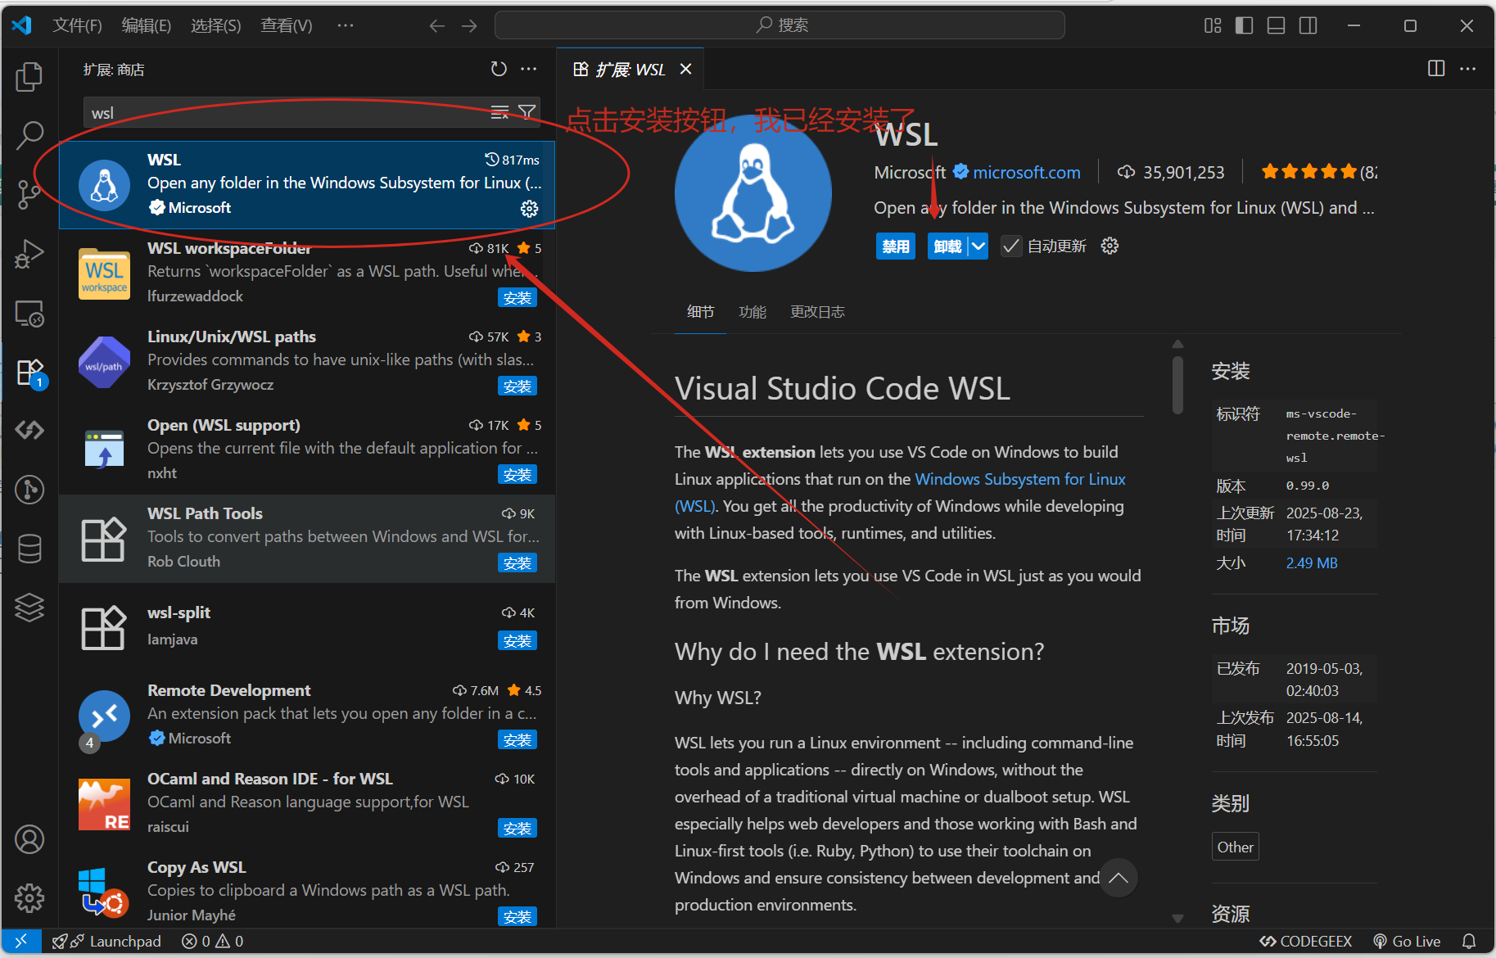Click the Other category tag
The image size is (1496, 958).
tap(1235, 847)
